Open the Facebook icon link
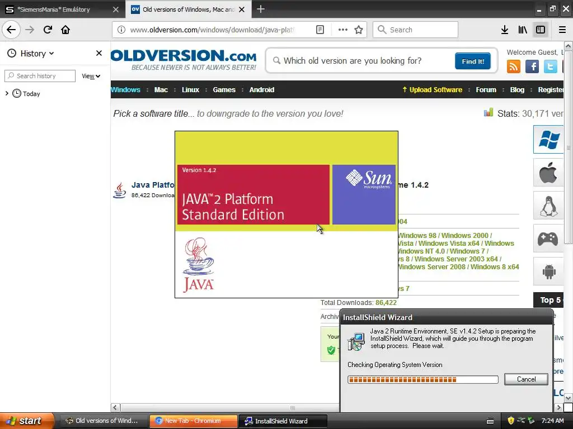The image size is (573, 429). [x=532, y=66]
